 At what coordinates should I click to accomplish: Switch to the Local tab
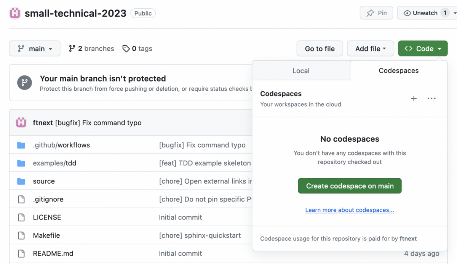[301, 70]
